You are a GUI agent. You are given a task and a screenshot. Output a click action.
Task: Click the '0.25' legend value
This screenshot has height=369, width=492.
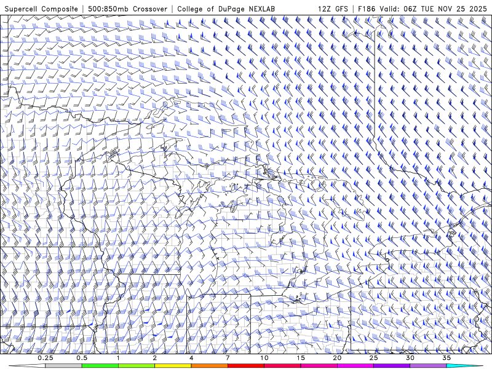tap(45, 358)
